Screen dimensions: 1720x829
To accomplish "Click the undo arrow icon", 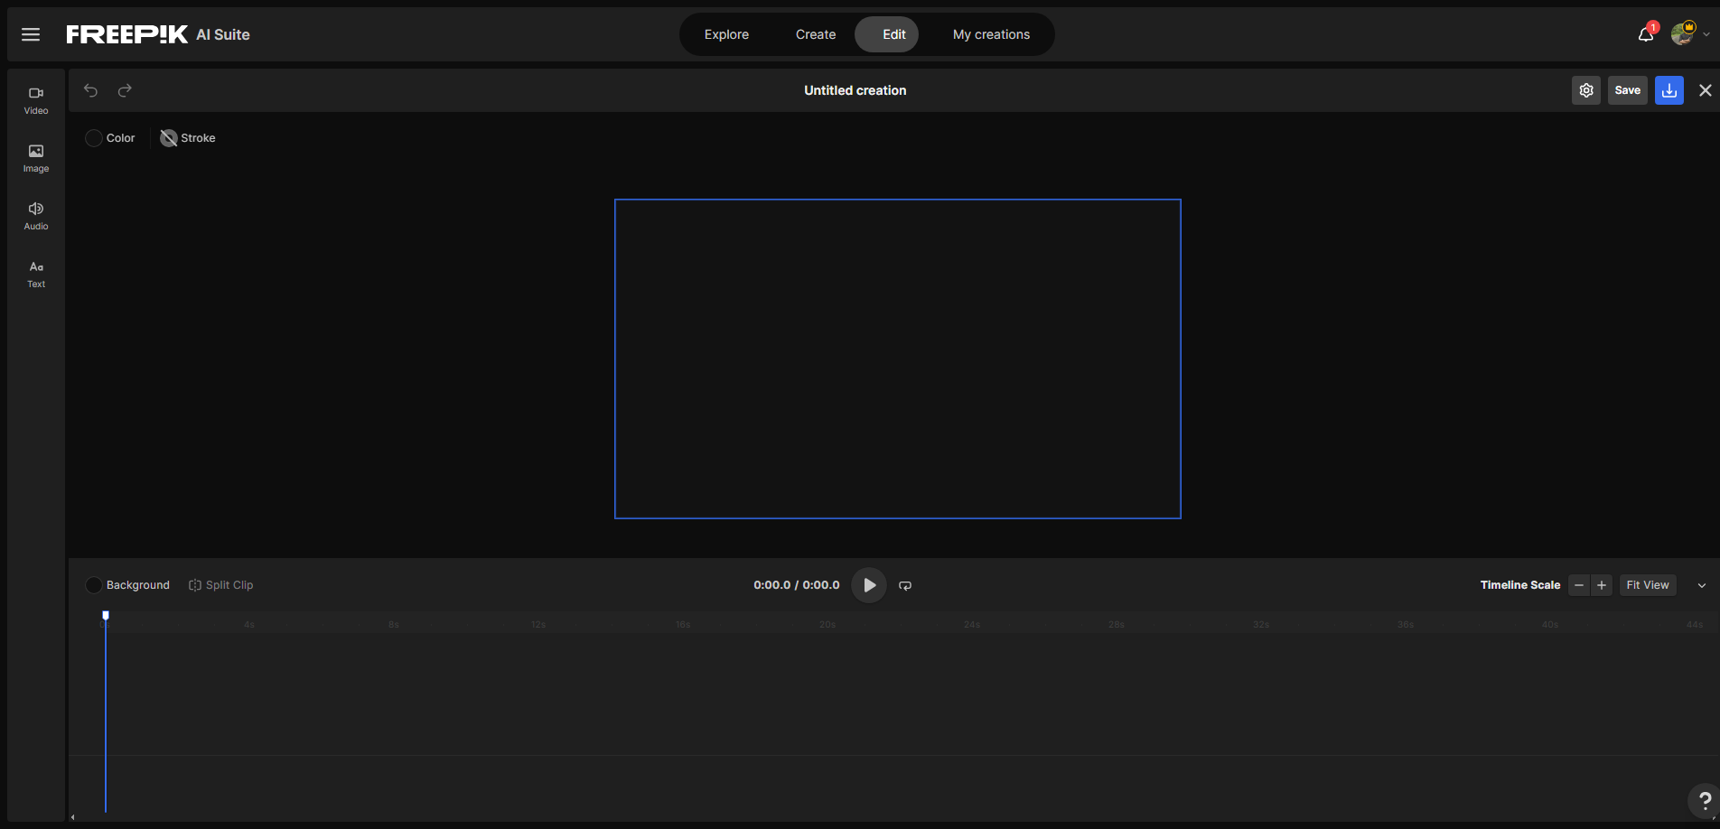I will (90, 90).
